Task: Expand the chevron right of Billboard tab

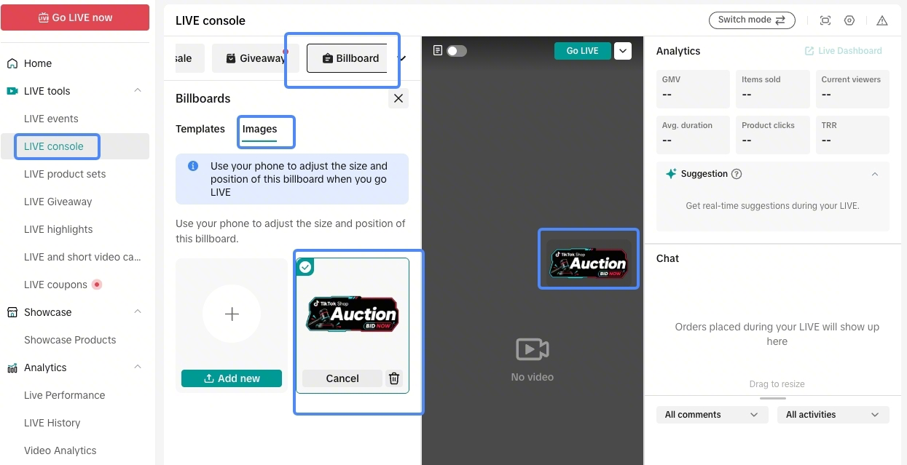Action: (402, 58)
